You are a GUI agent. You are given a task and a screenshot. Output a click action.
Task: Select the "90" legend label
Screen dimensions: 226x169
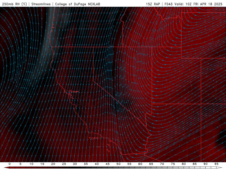click(x=205, y=164)
